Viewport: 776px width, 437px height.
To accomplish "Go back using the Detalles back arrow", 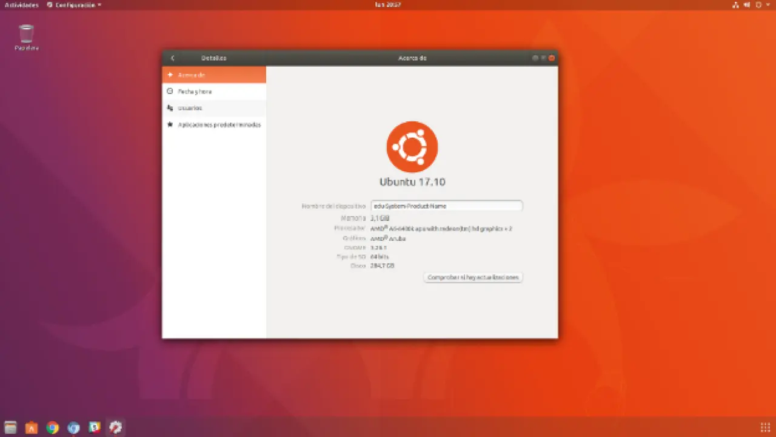I will pyautogui.click(x=173, y=58).
